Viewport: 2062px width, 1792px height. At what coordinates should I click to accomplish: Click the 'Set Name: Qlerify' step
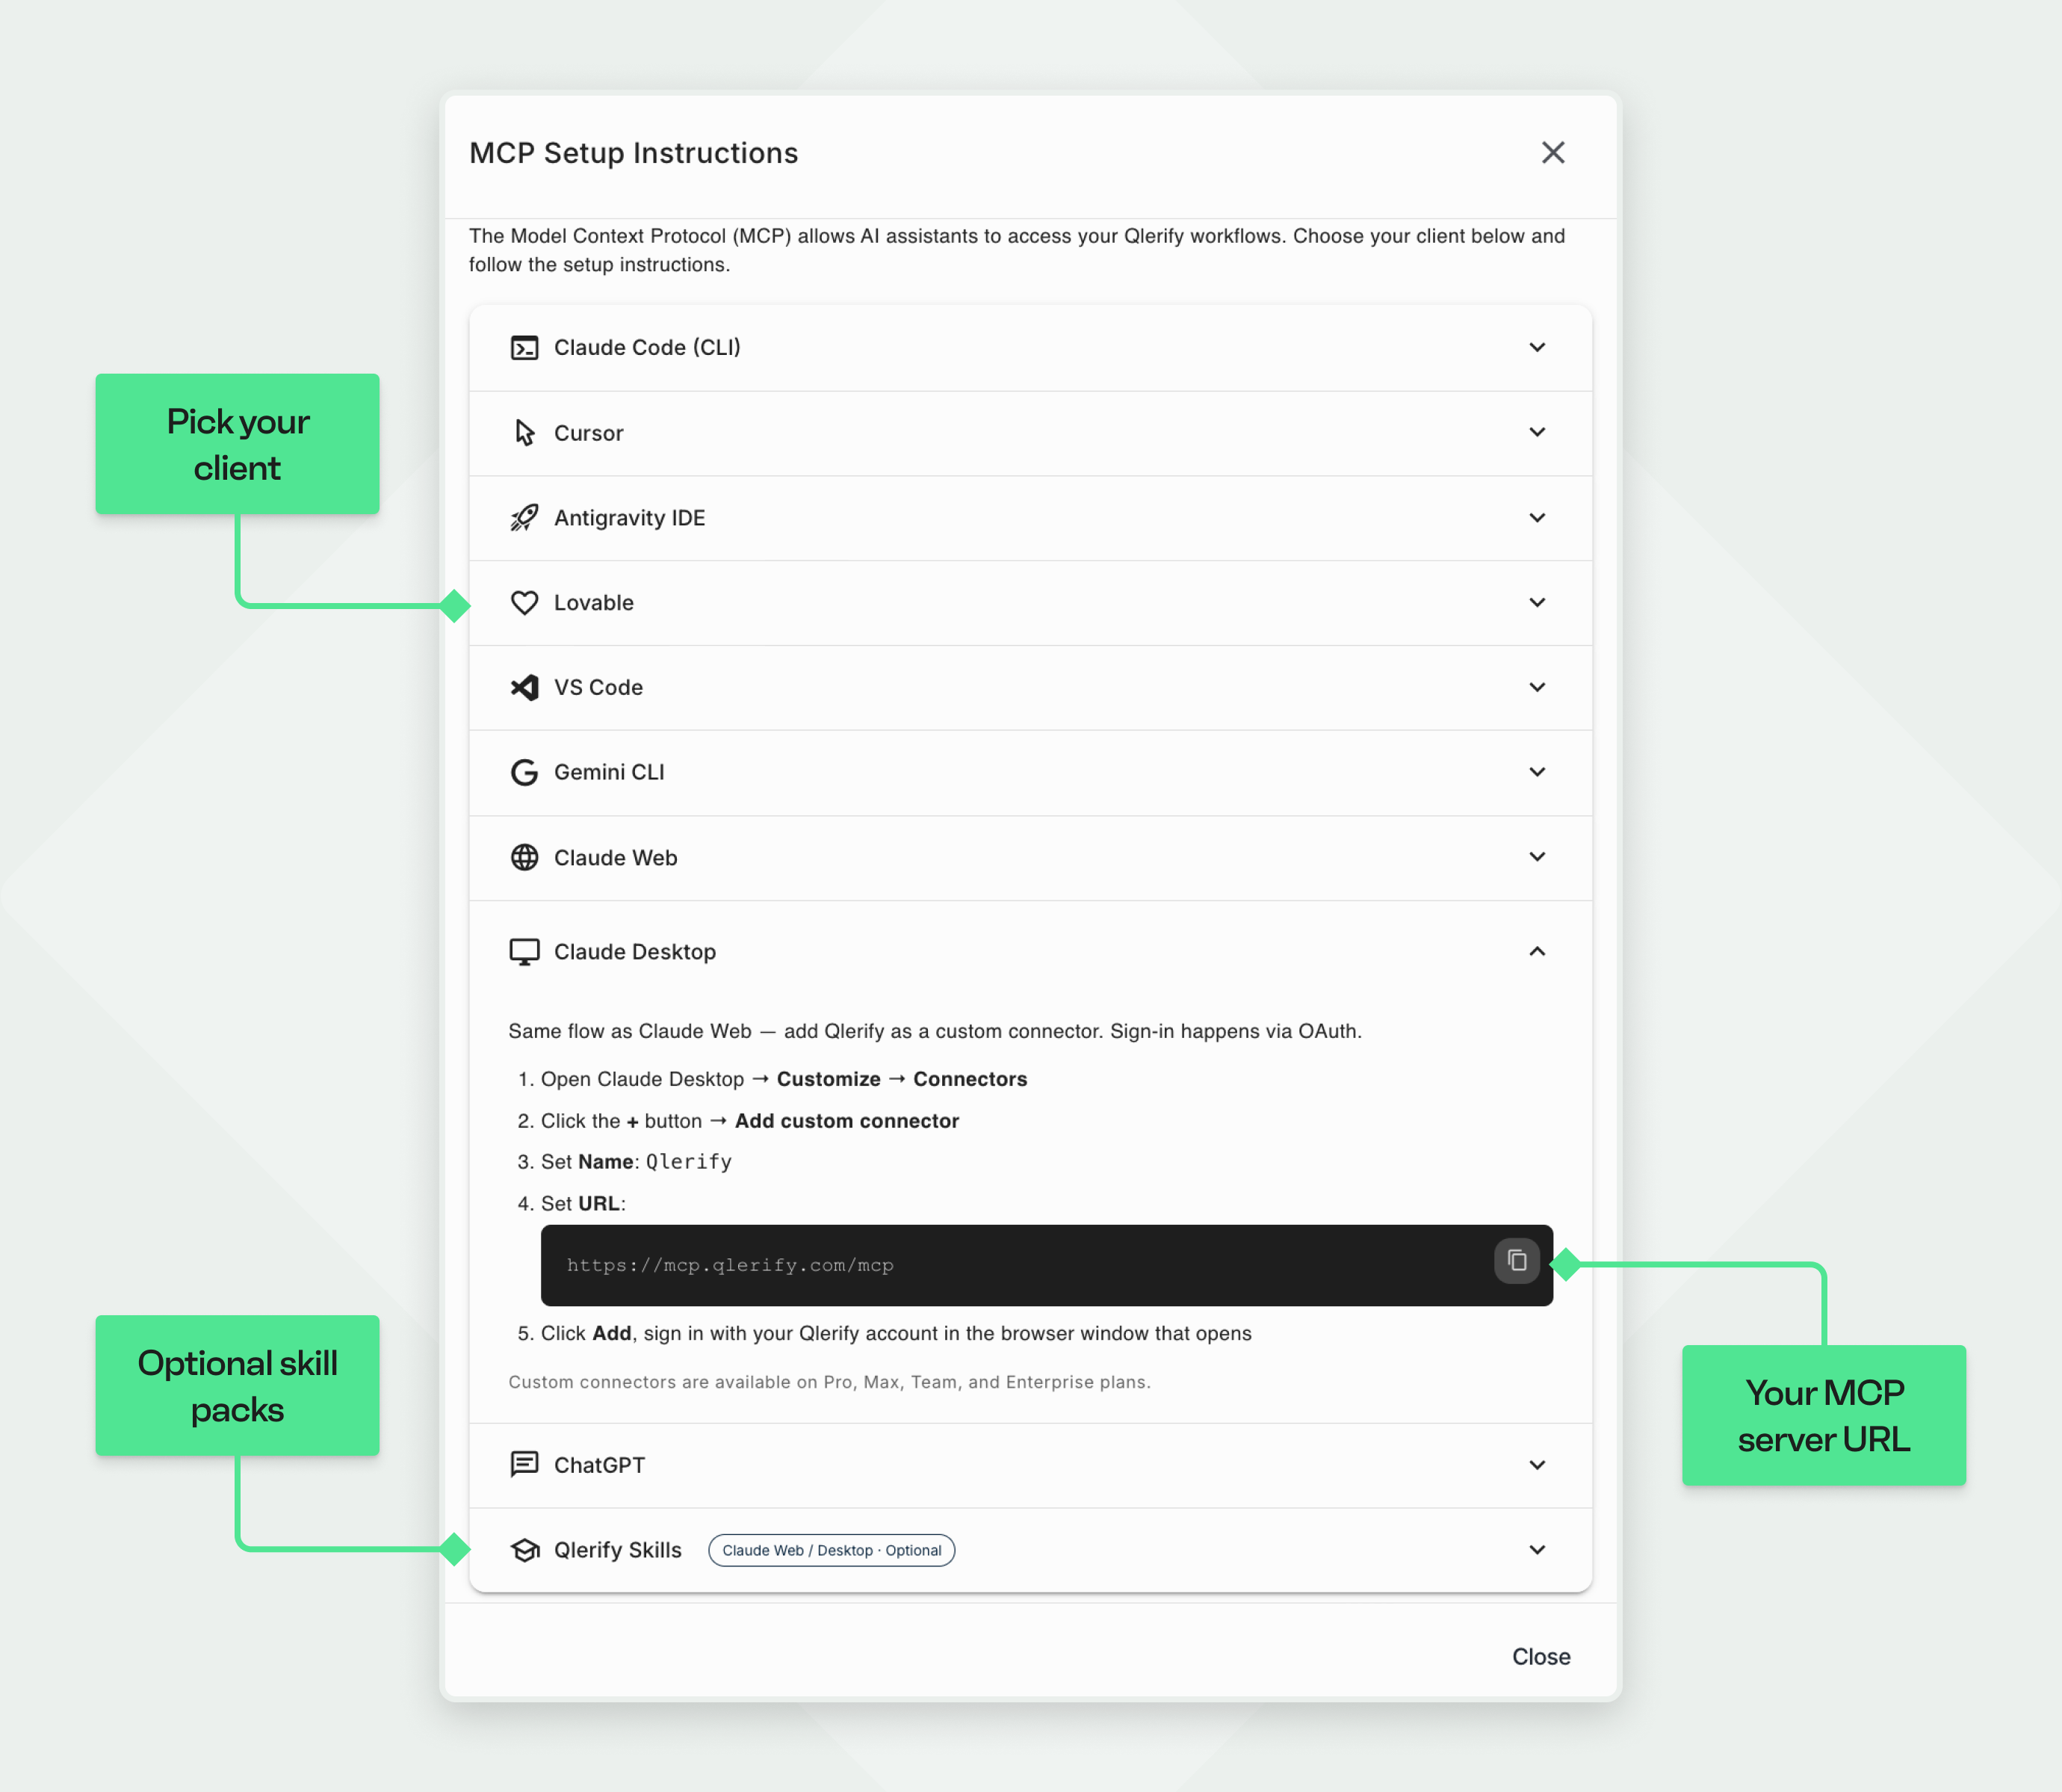pyautogui.click(x=636, y=1162)
